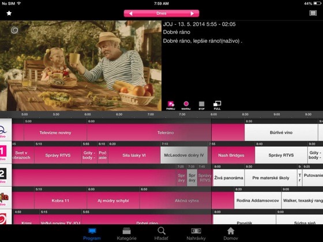Select channel 1 logo

(x=6, y=153)
